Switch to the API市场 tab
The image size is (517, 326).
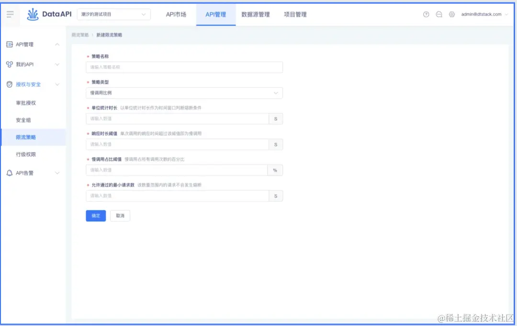point(176,14)
